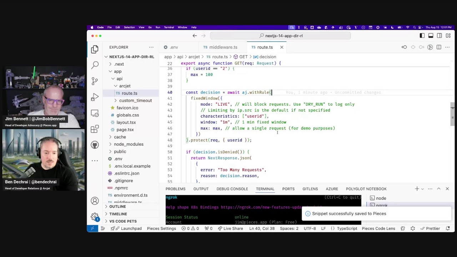Image resolution: width=457 pixels, height=257 pixels.
Task: Open the Run and Debug view
Action: pos(95,97)
